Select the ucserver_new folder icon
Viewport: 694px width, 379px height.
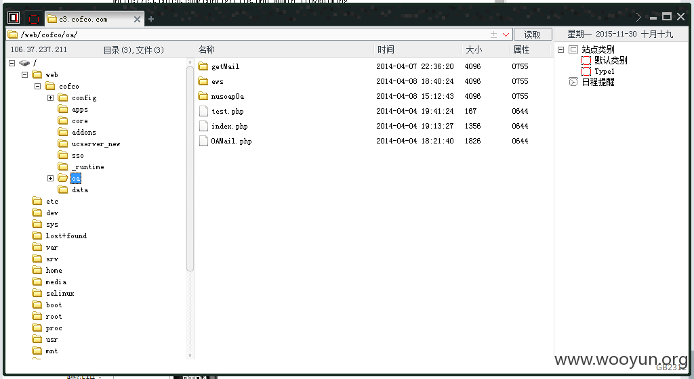point(63,143)
